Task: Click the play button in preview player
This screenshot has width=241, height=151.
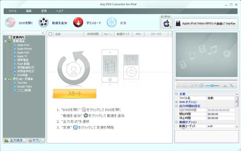Action: pos(179,86)
